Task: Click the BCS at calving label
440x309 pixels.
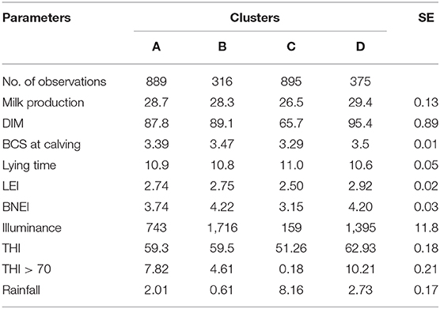Action: (x=41, y=145)
